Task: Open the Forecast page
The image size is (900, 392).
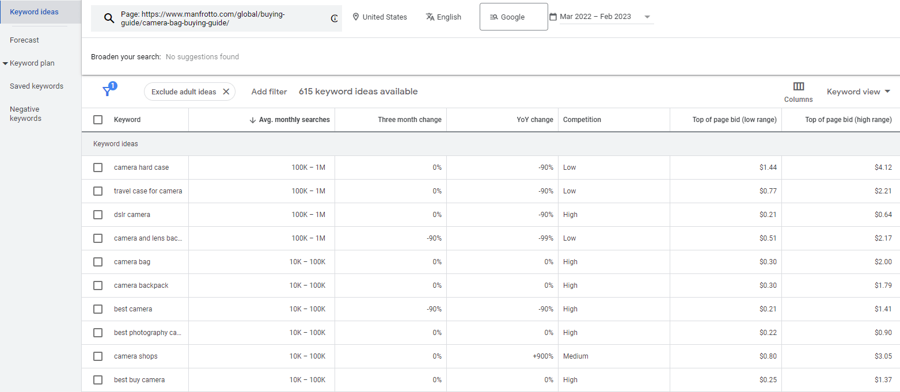Action: pos(24,40)
